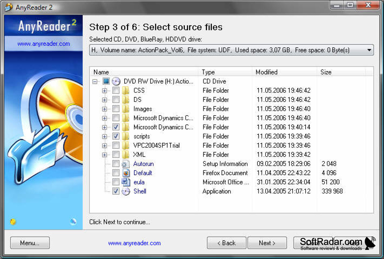384x259 pixels.
Task: Expand the CSS folder
Action: 105,91
